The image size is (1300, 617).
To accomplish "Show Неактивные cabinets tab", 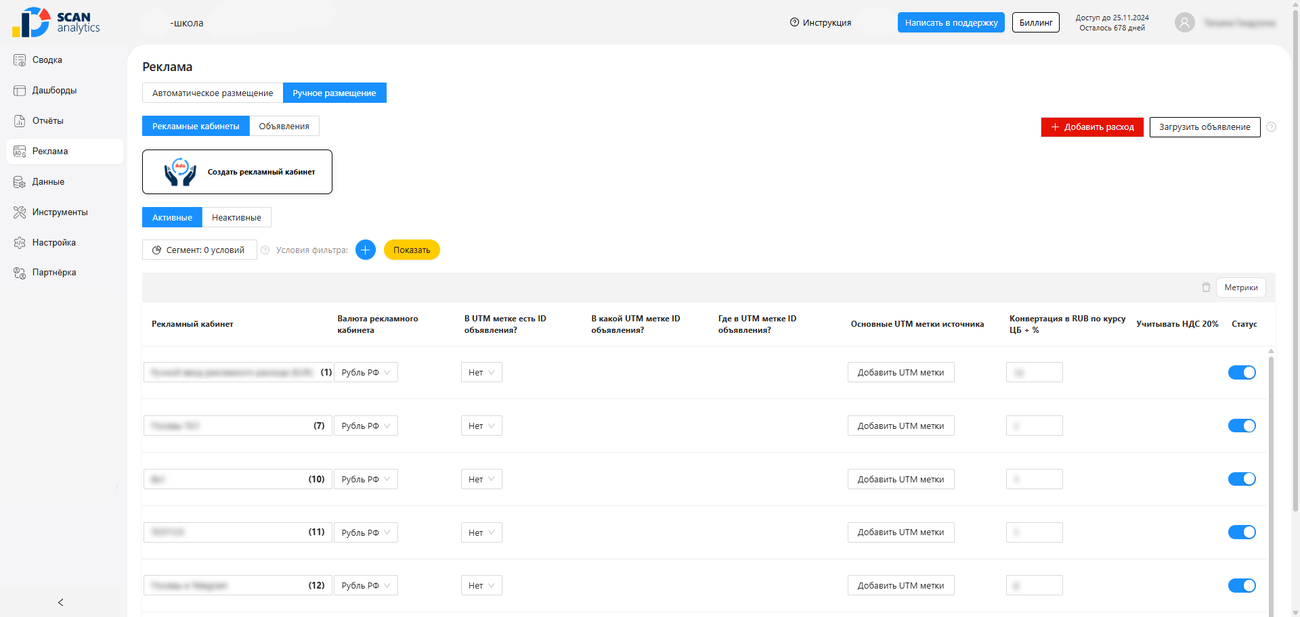I will click(x=236, y=217).
